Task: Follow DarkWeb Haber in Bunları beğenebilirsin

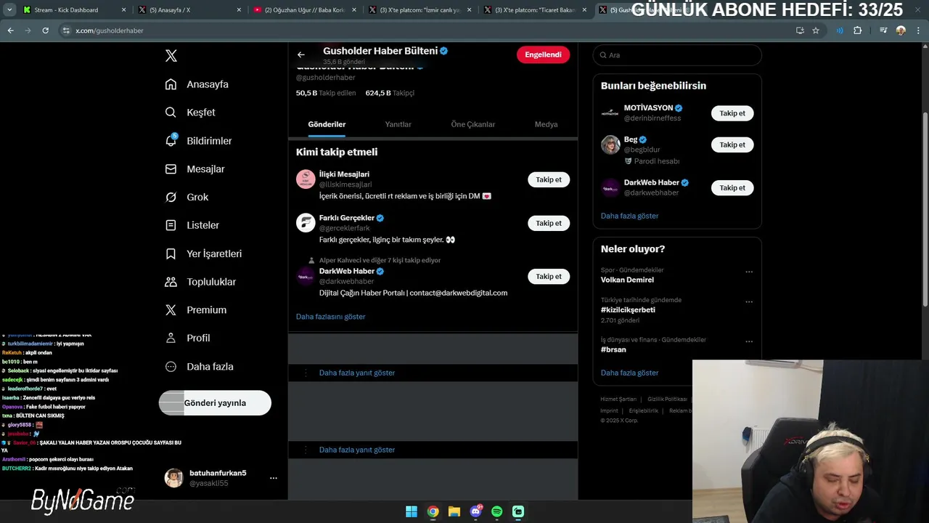Action: point(732,187)
